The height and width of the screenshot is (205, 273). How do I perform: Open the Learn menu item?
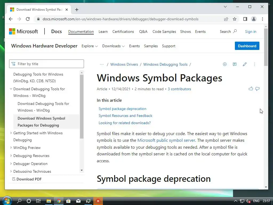pos(103,31)
